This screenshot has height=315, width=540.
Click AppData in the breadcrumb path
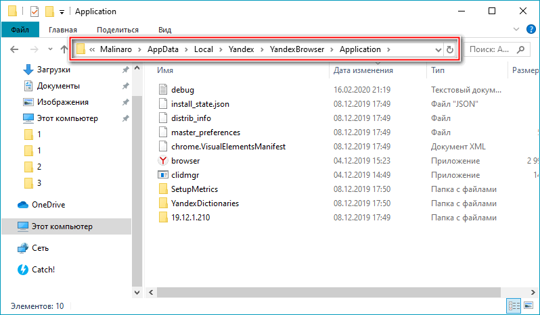(x=162, y=49)
